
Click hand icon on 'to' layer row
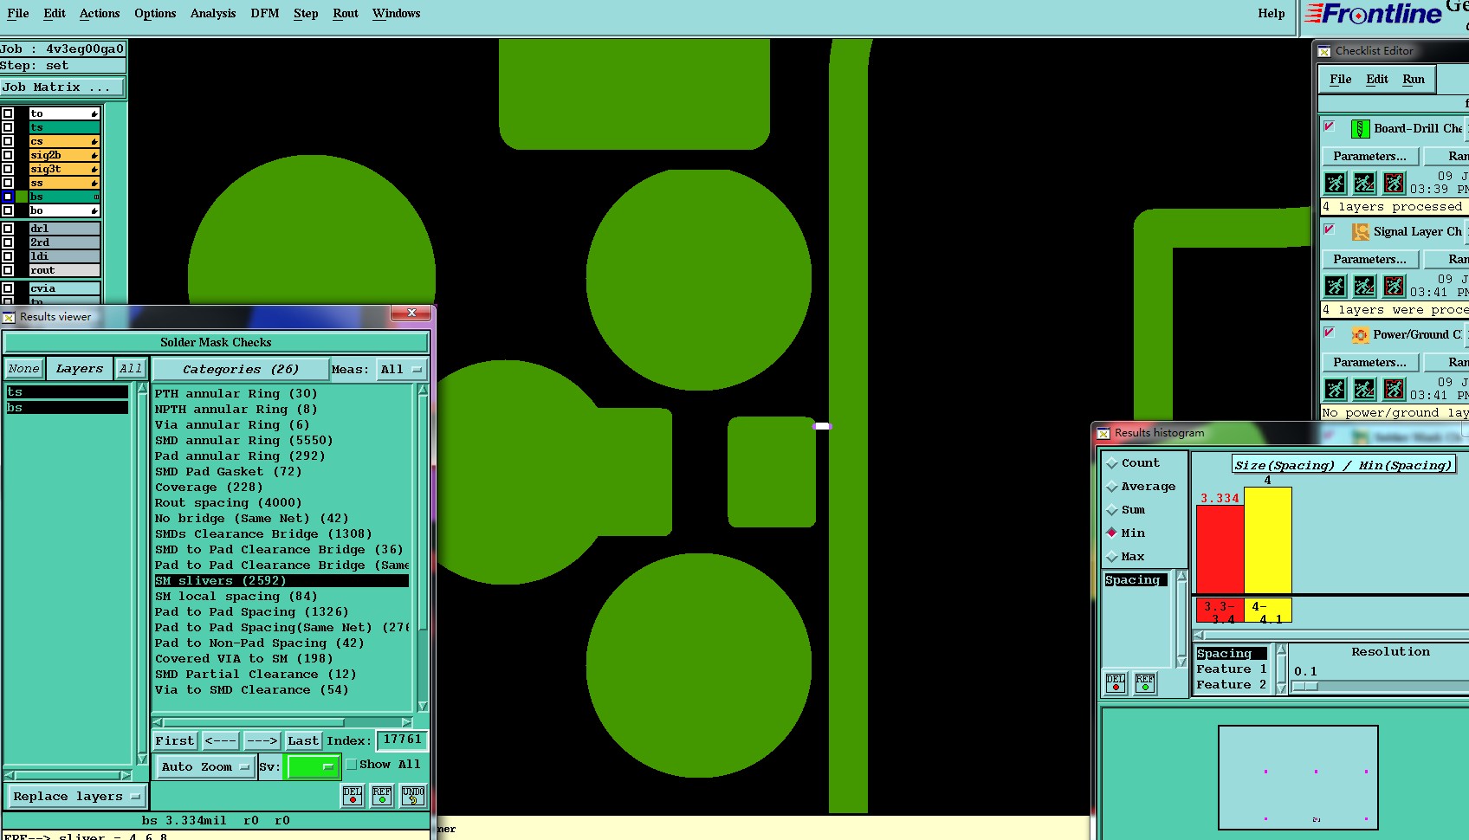click(94, 114)
